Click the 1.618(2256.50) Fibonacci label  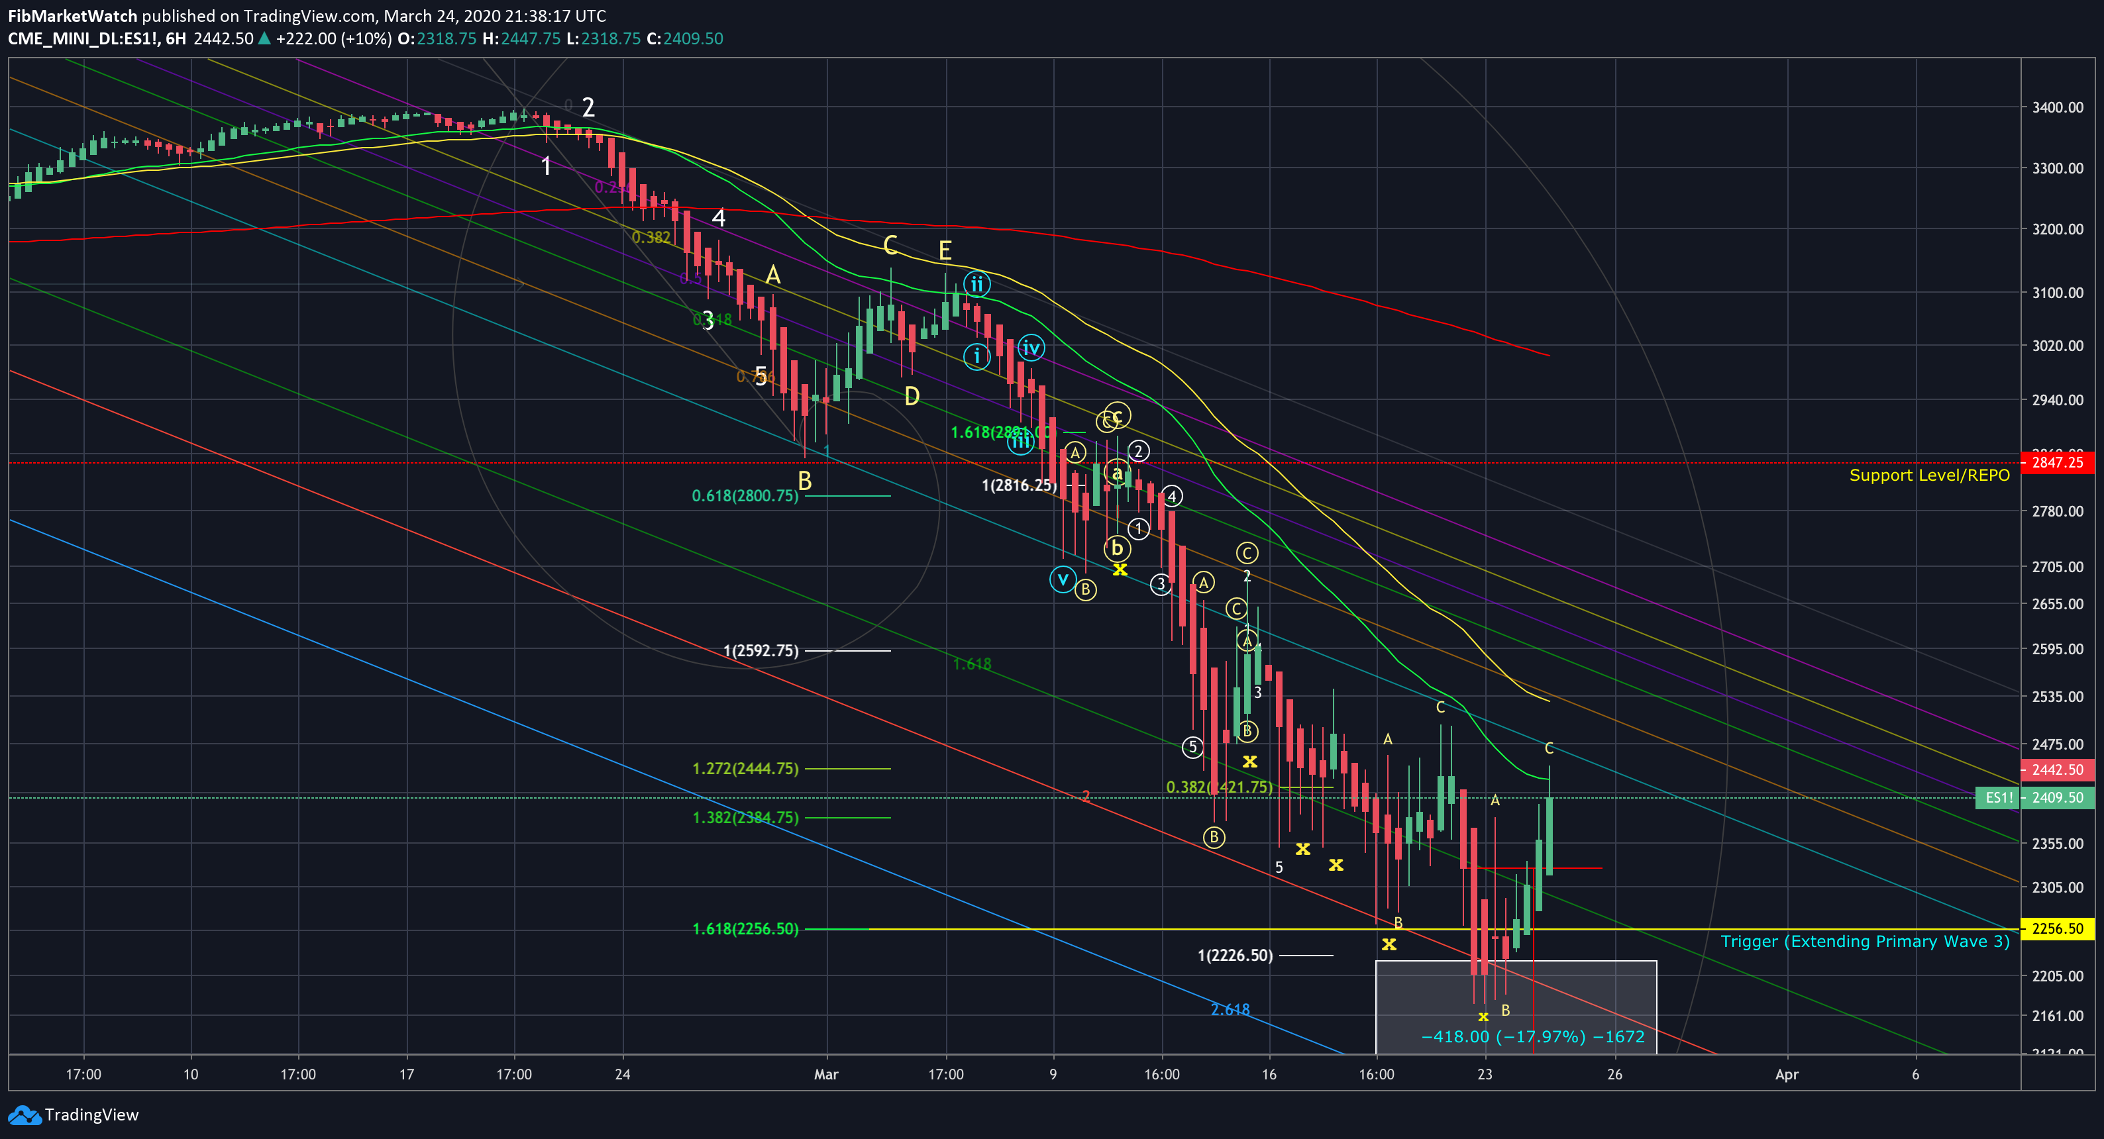tap(745, 929)
